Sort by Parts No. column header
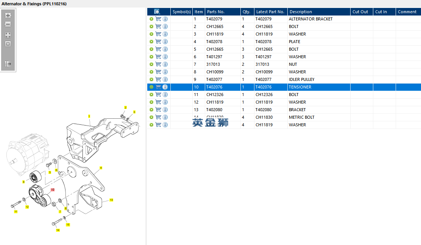This screenshot has height=245, width=421. 223,12
